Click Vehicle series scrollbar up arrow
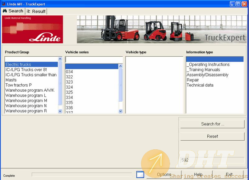Image resolution: width=249 pixels, height=180 pixels. point(121,66)
